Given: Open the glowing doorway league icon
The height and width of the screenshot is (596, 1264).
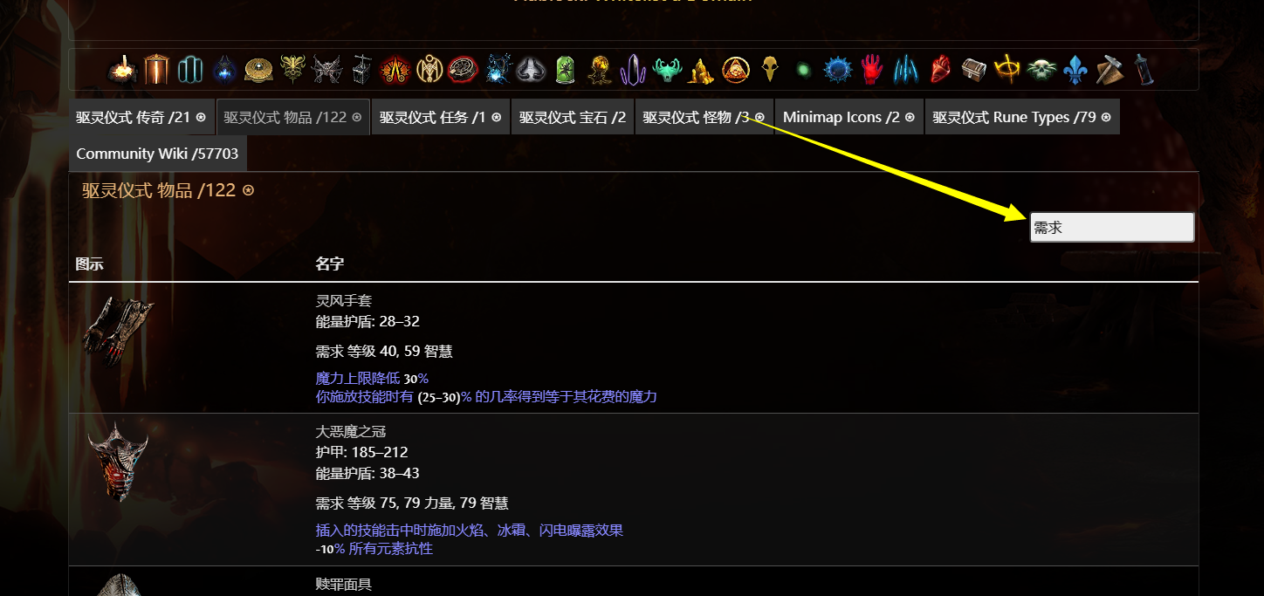Looking at the screenshot, I should coord(156,69).
